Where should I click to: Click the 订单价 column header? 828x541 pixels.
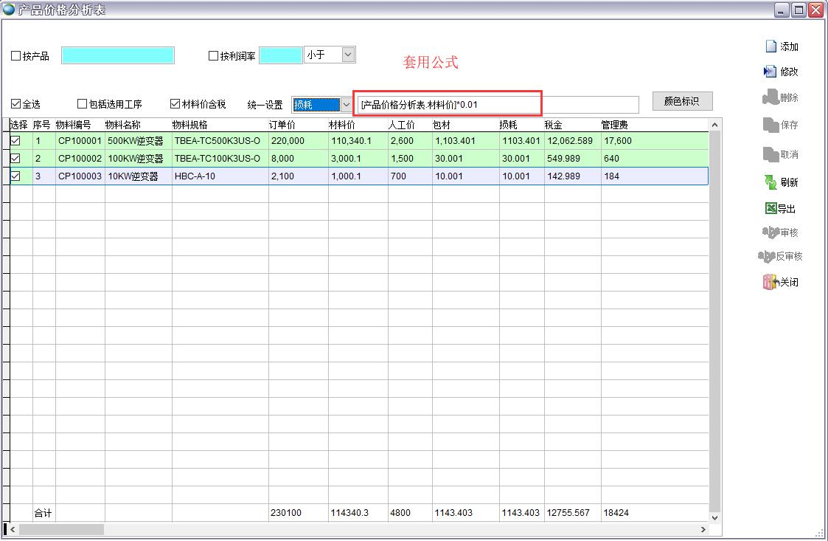coord(282,125)
